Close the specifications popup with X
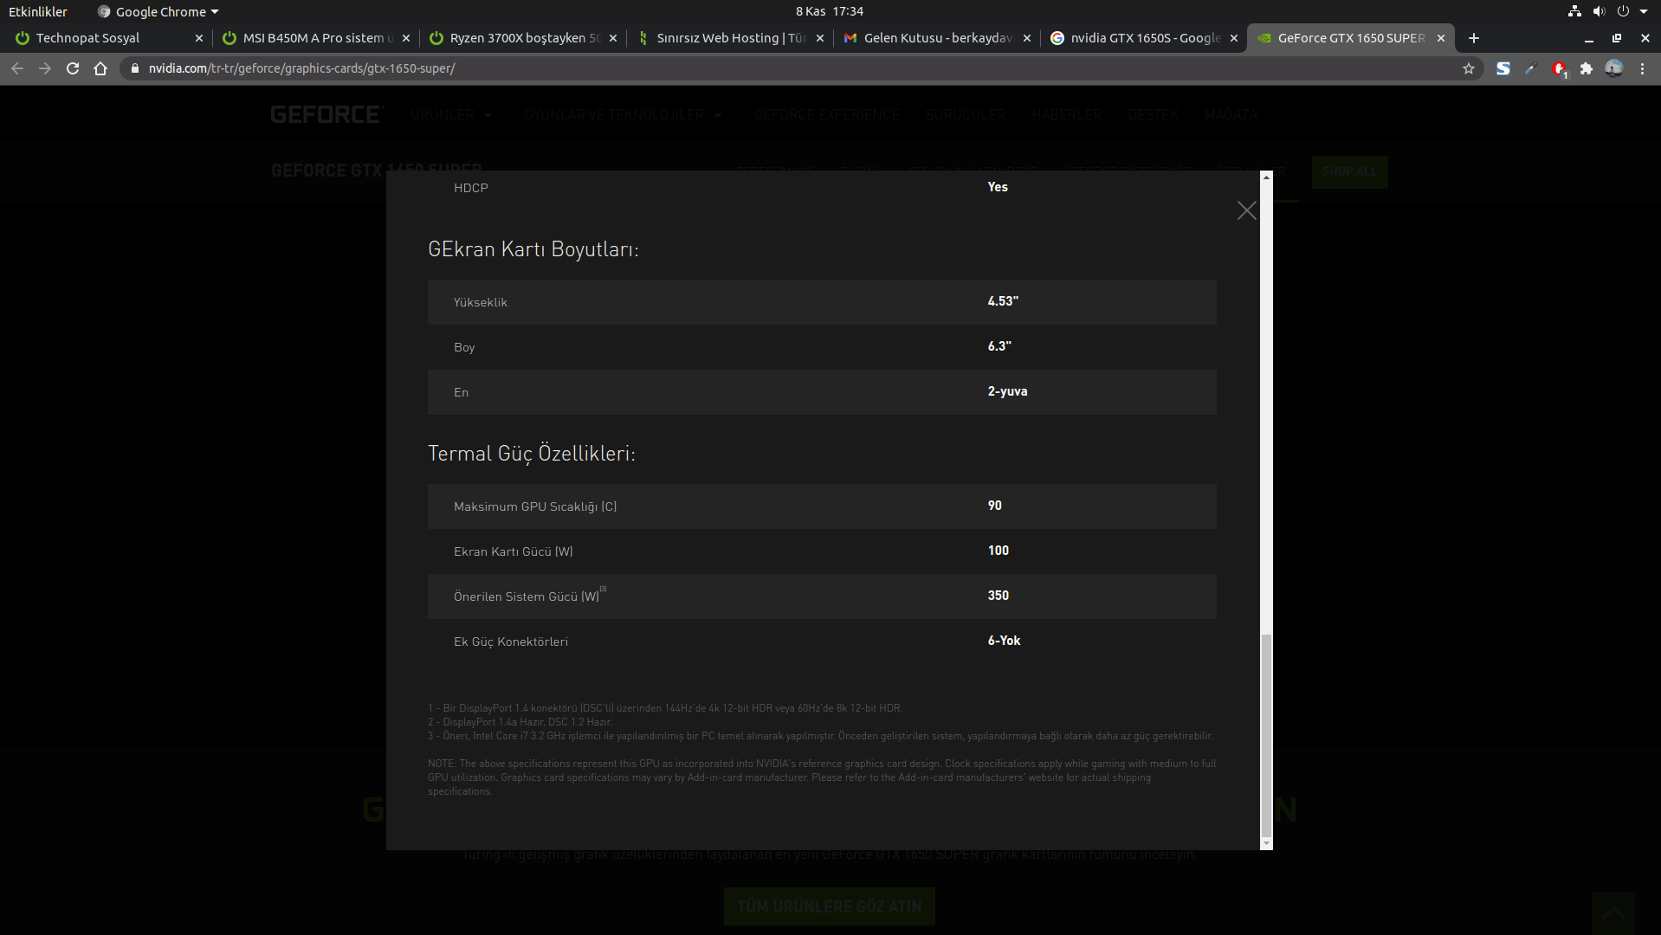The height and width of the screenshot is (935, 1661). [x=1247, y=210]
